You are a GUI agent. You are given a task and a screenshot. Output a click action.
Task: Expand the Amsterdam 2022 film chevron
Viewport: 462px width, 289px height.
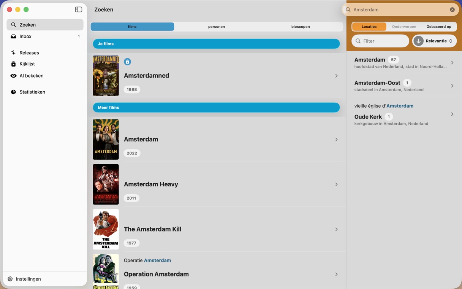(x=336, y=140)
